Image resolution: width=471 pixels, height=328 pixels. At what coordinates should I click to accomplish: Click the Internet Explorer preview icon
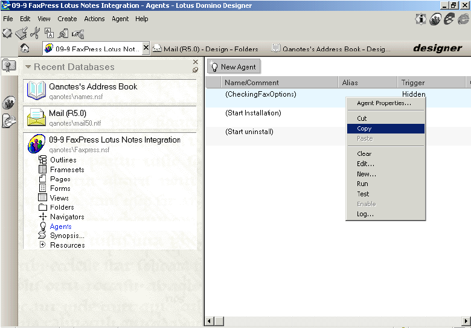click(463, 19)
